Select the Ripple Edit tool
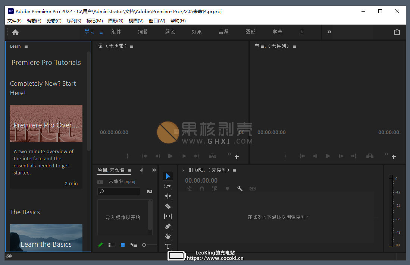 pyautogui.click(x=168, y=196)
